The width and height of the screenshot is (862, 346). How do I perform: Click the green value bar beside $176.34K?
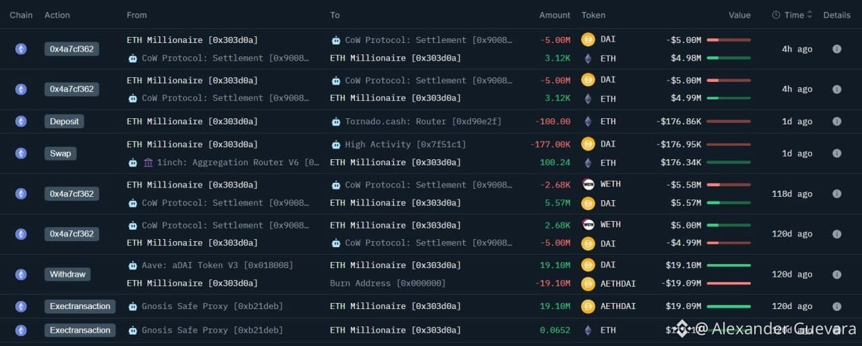coord(729,163)
